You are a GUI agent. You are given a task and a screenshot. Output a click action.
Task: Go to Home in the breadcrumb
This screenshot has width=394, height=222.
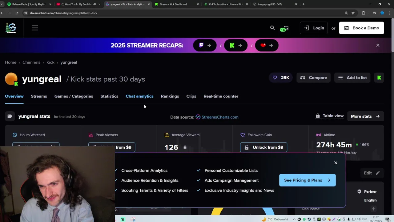pyautogui.click(x=10, y=62)
